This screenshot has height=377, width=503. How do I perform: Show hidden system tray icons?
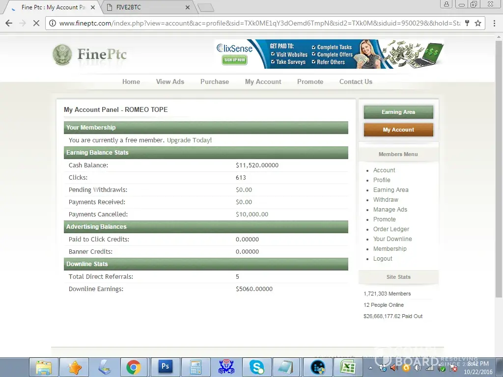click(x=370, y=368)
